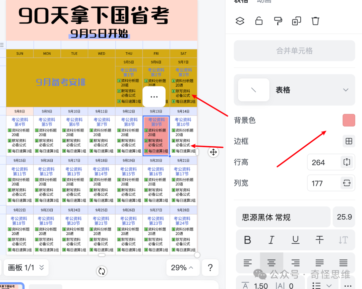Viewport: 362px width, 289px height.
Task: Select the 第1节 schedule cell
Action: click(x=129, y=86)
